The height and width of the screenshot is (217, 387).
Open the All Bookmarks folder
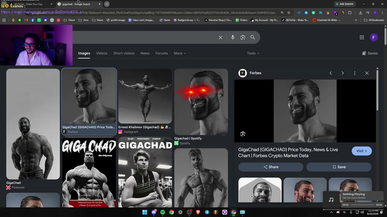click(x=374, y=20)
